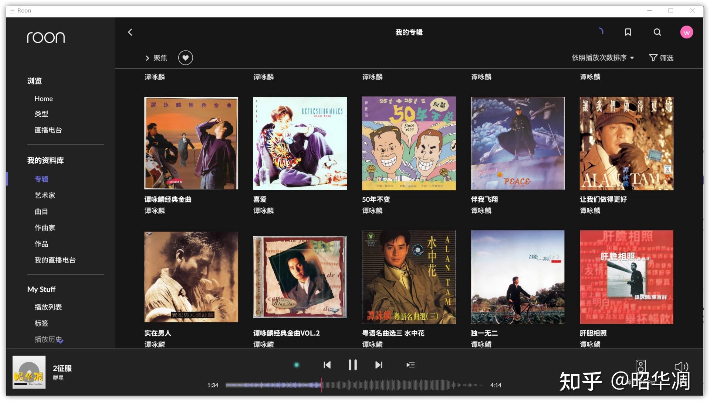
Task: Go back to the previous track
Action: [327, 365]
